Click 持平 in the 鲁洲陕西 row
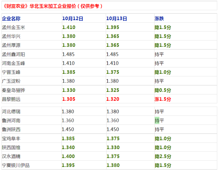The image size is (219, 171). coord(159,129)
